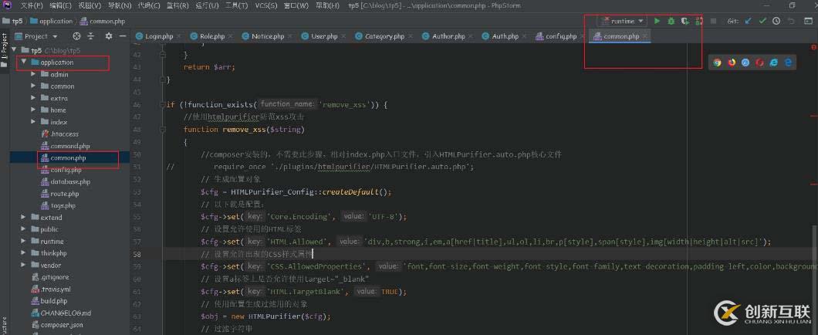The width and height of the screenshot is (818, 335).
Task: Start debugging with the green bug icon
Action: pos(671,22)
